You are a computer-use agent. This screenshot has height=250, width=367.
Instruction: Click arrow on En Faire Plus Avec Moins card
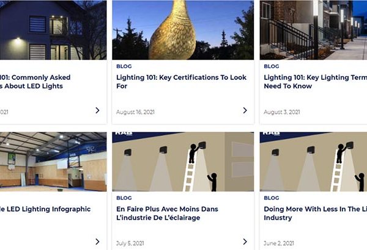pos(245,241)
